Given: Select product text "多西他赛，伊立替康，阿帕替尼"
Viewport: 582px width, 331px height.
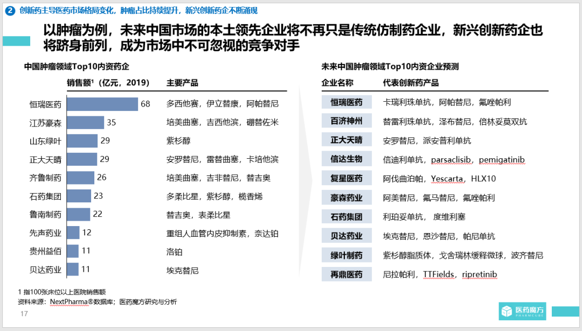Looking at the screenshot, I should (x=223, y=104).
